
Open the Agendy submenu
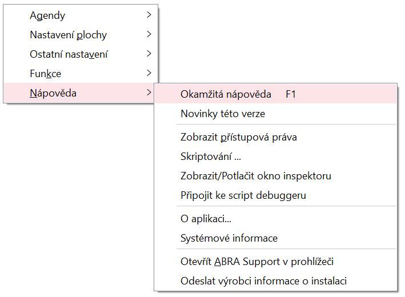pyautogui.click(x=47, y=15)
